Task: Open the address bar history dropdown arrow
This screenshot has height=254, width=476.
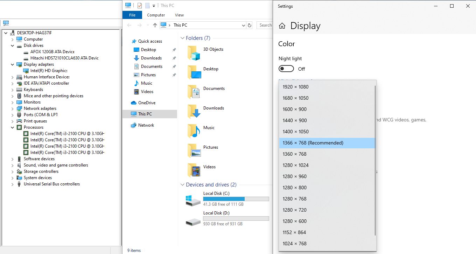Action: click(244, 25)
